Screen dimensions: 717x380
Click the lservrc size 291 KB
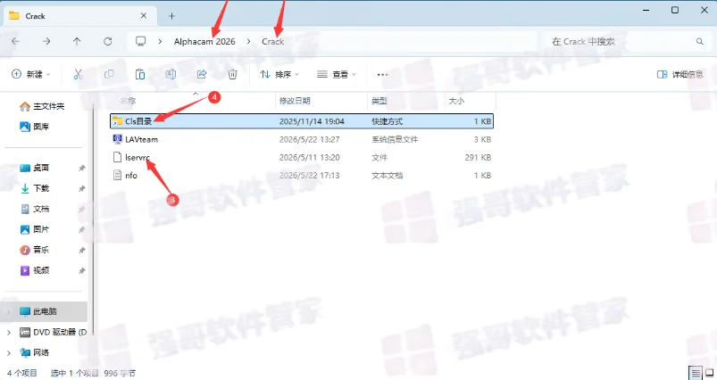pos(478,157)
